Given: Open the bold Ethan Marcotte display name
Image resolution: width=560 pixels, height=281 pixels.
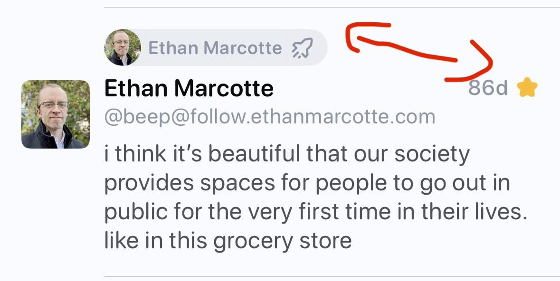Looking at the screenshot, I should [189, 88].
